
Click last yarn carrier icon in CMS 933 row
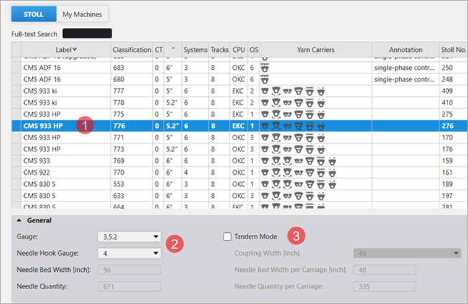(x=332, y=161)
